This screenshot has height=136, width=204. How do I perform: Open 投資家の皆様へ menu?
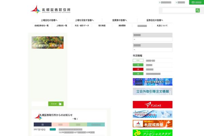[x=120, y=20]
